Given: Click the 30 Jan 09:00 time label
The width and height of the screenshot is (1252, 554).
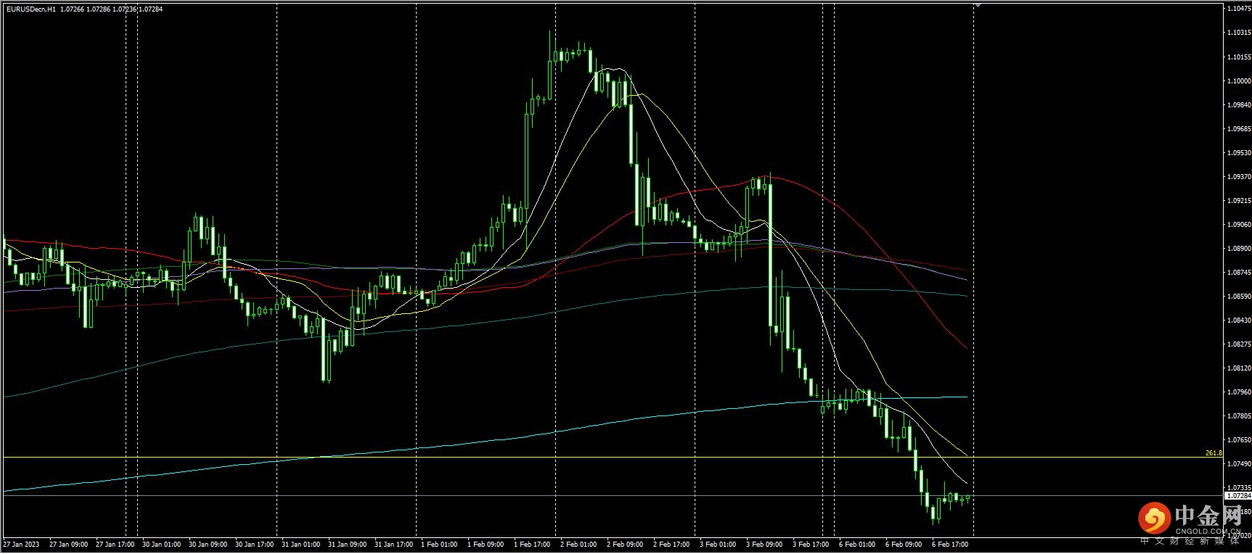Looking at the screenshot, I should tap(208, 545).
